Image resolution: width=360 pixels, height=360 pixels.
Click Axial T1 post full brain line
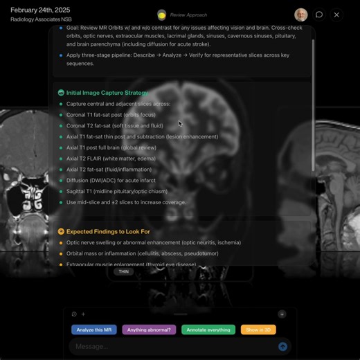point(111,147)
